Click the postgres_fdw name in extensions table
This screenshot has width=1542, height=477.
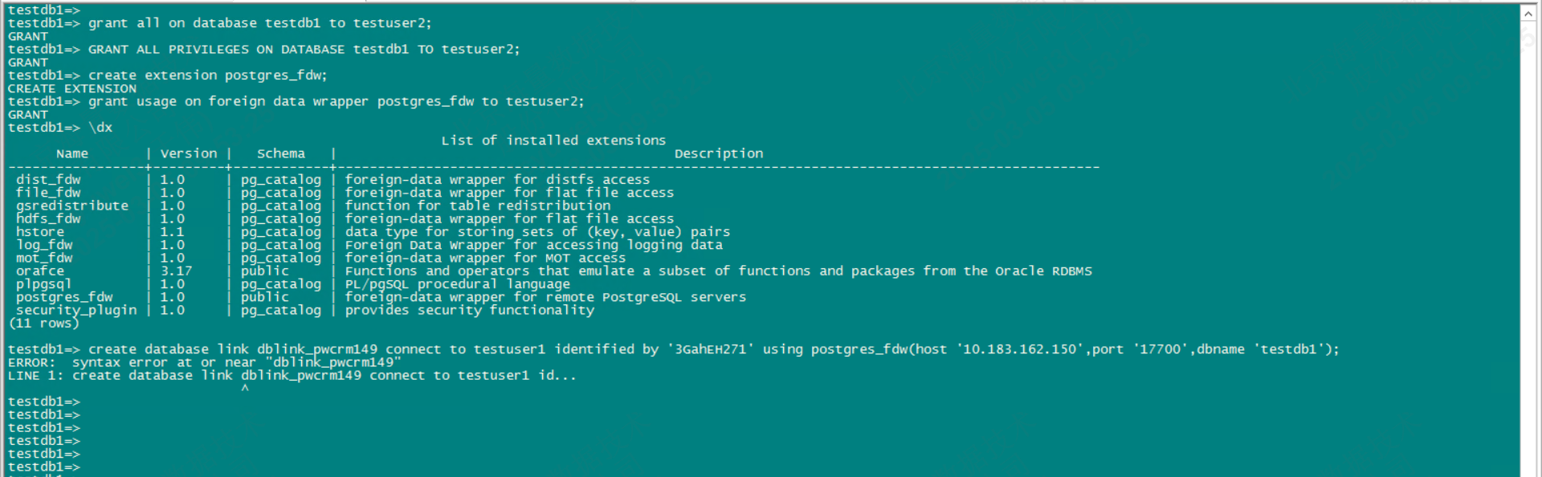coord(64,297)
